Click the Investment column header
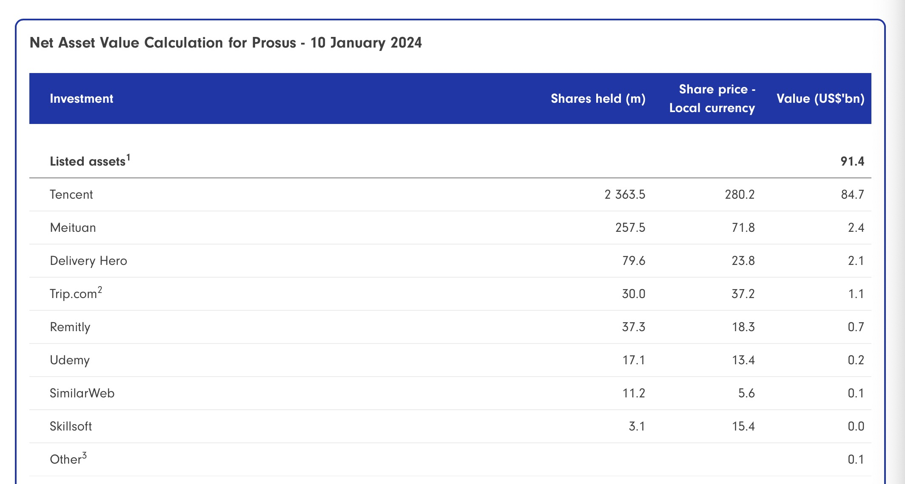 point(81,98)
